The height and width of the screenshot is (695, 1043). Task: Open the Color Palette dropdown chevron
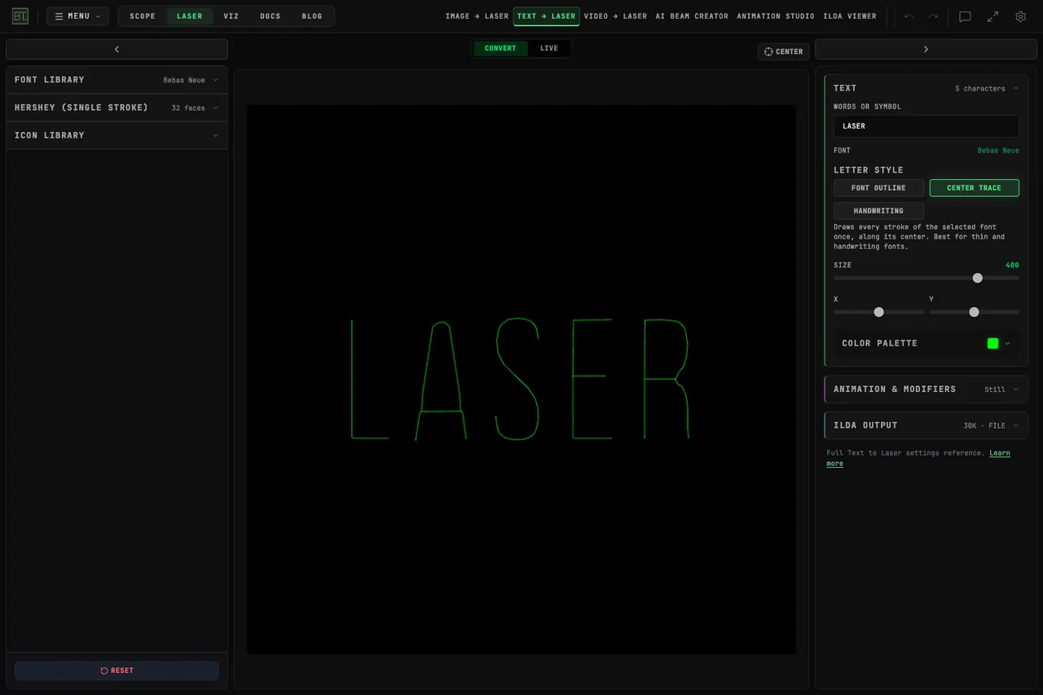[1008, 343]
